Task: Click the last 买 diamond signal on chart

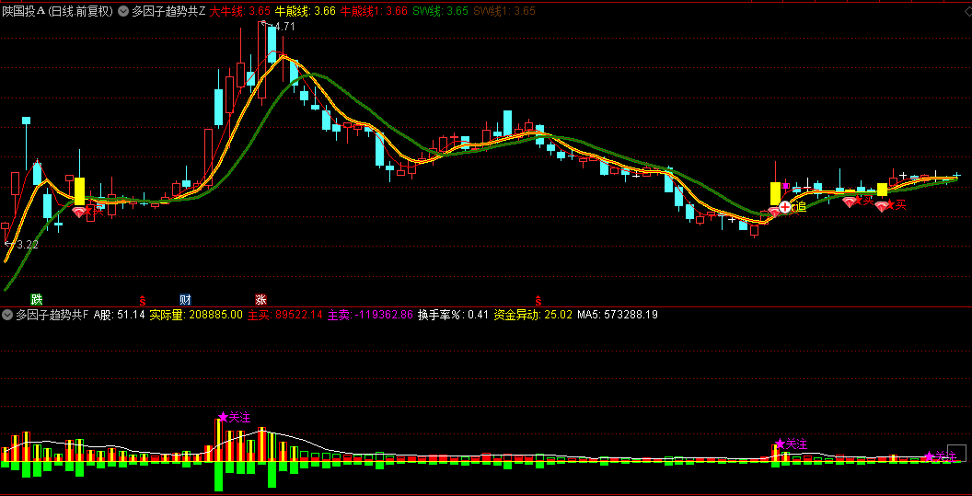Action: coord(881,207)
